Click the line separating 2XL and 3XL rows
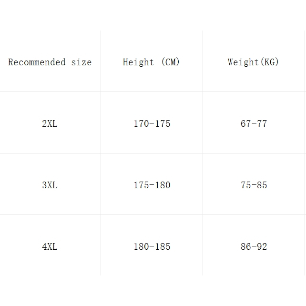 pyautogui.click(x=153, y=153)
